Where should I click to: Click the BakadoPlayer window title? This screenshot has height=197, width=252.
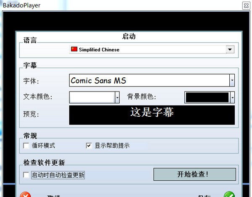pos(21,5)
